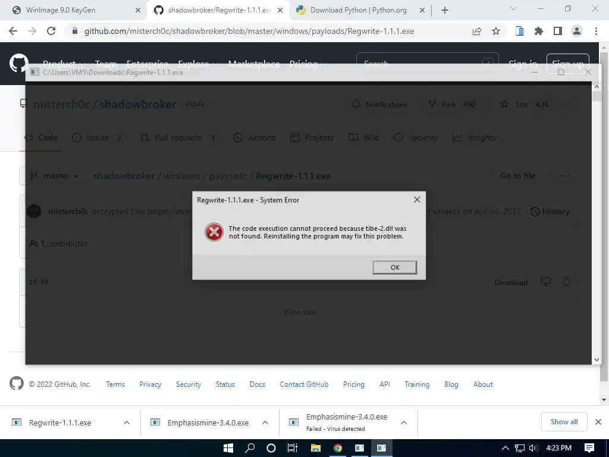Viewport: 609px width, 457px height.
Task: Switch to the WinImage 9.0 KeyGen tab
Action: (61, 10)
